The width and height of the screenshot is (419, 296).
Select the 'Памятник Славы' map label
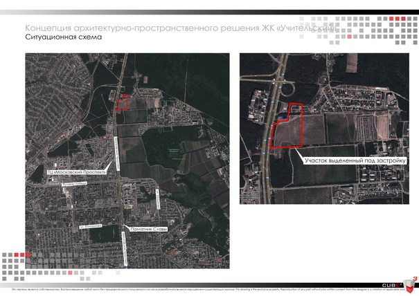(x=147, y=228)
